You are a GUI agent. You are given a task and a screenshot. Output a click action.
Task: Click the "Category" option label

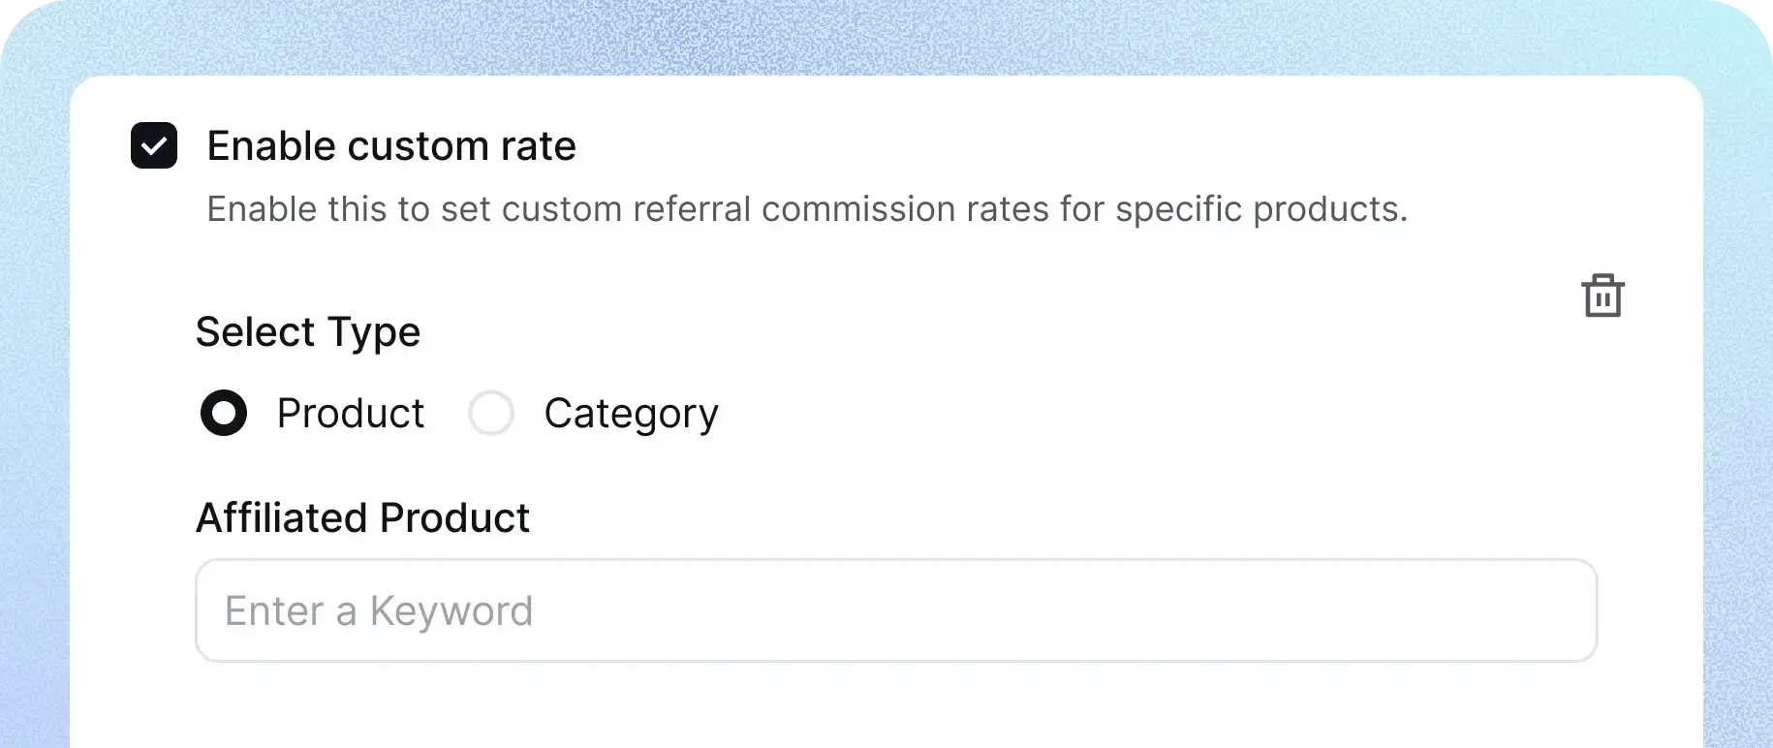631,414
